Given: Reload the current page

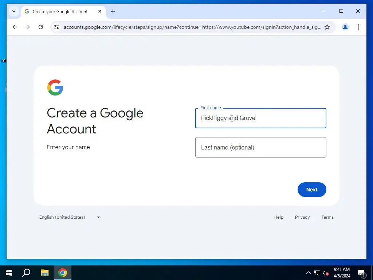Looking at the screenshot, I should click(x=41, y=27).
